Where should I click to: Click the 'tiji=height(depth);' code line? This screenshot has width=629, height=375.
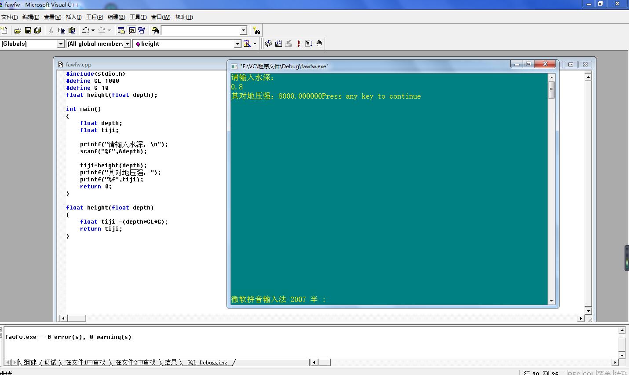pos(113,165)
